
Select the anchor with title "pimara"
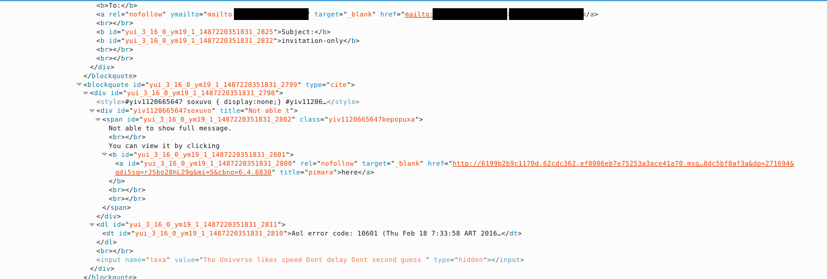454,167
